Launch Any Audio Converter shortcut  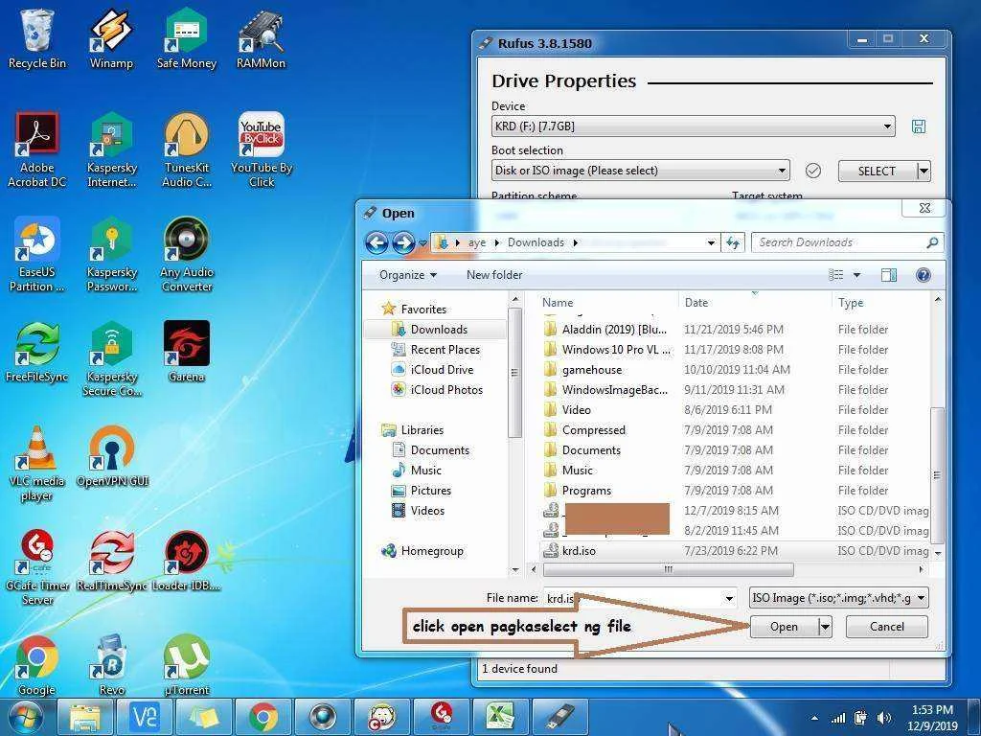click(187, 255)
